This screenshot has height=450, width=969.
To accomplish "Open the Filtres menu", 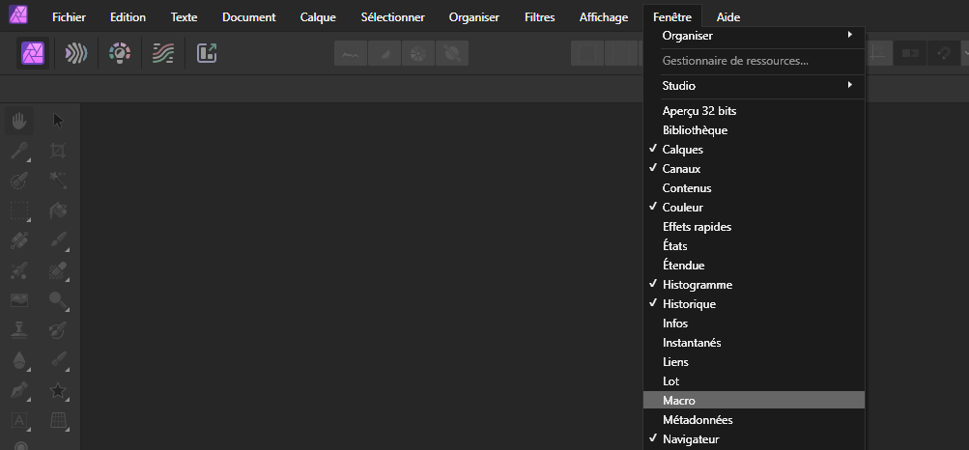I will 539,17.
